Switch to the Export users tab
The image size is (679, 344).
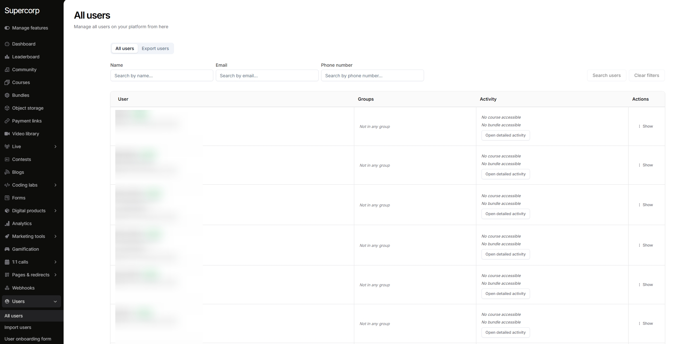click(x=155, y=48)
